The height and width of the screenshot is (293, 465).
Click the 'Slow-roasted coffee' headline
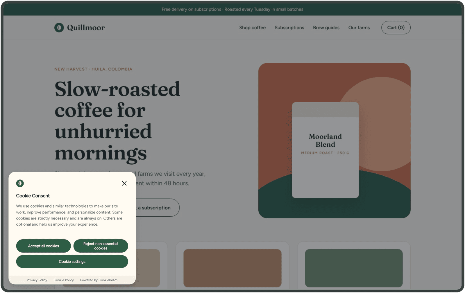click(x=117, y=121)
